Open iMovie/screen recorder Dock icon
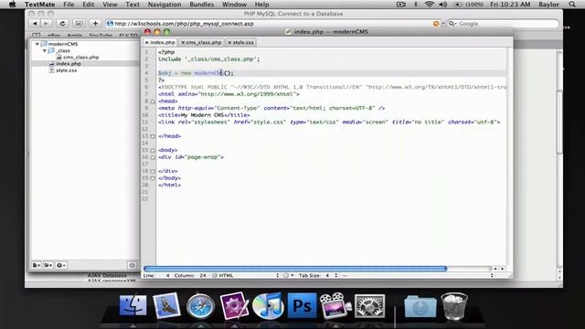Image resolution: width=585 pixels, height=329 pixels. click(x=335, y=306)
